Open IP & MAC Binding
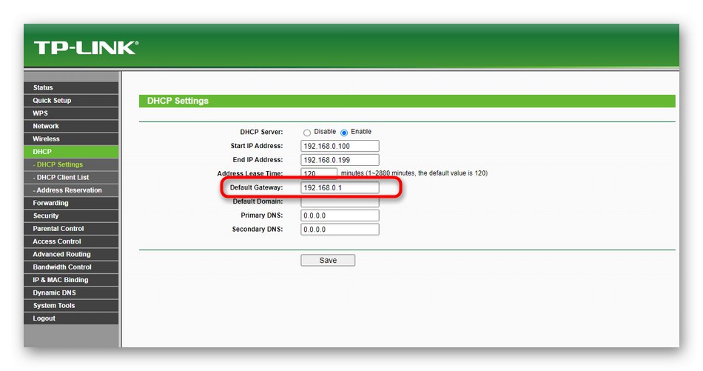The width and height of the screenshot is (703, 371). tap(71, 280)
